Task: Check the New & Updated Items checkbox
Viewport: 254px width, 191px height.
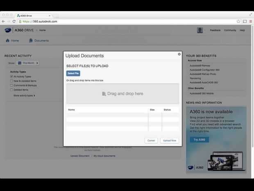Action: click(11, 81)
